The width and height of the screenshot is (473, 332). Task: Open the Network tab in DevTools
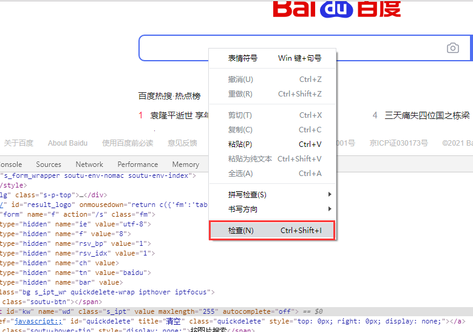[x=89, y=164]
